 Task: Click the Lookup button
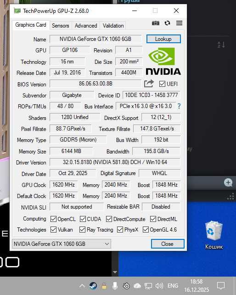point(163,39)
